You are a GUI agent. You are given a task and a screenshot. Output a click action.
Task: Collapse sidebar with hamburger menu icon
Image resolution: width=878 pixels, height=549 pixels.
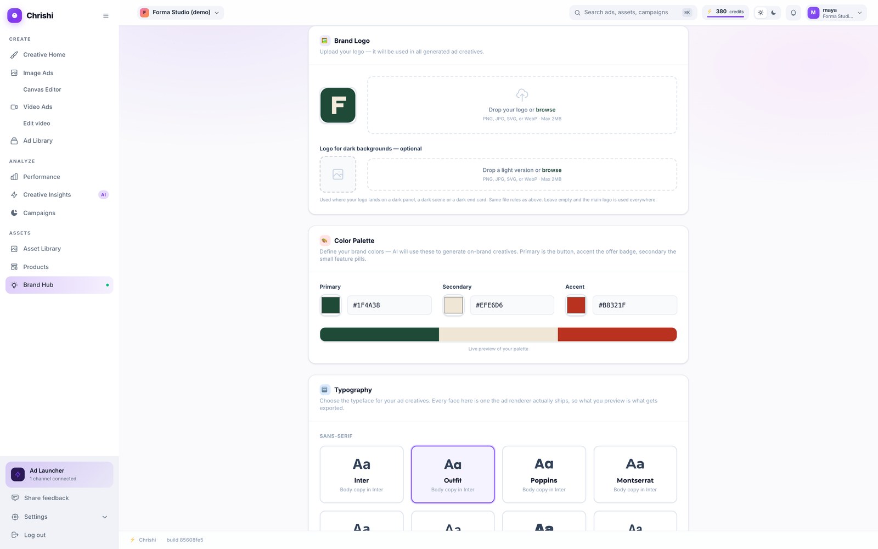(106, 16)
